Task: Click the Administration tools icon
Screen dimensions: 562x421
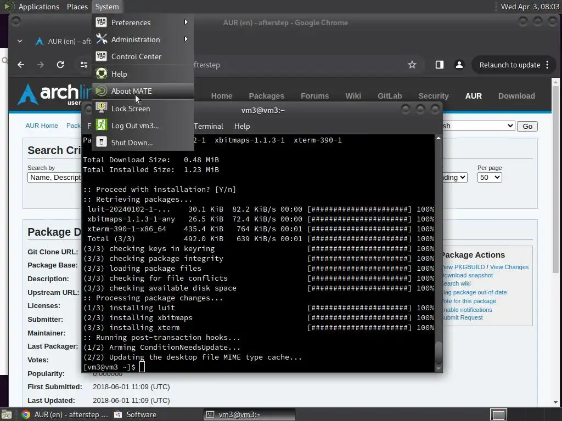Action: (102, 39)
